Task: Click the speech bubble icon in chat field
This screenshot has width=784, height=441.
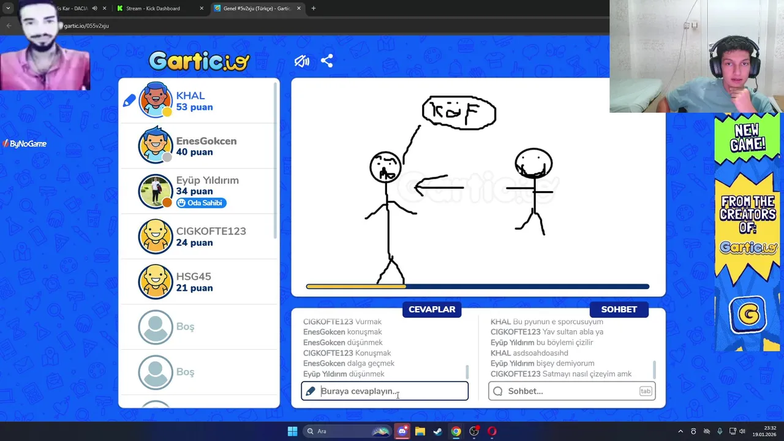Action: point(498,391)
